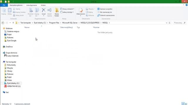
Task: Switch to the Udostępnianie tab
Action: (32, 5)
